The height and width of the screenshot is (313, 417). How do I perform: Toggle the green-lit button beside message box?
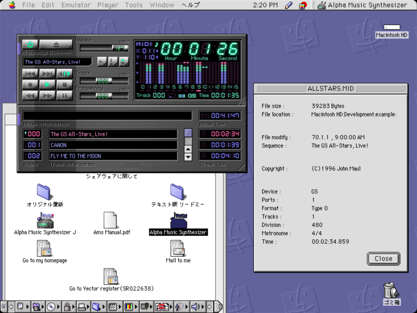coord(124,62)
